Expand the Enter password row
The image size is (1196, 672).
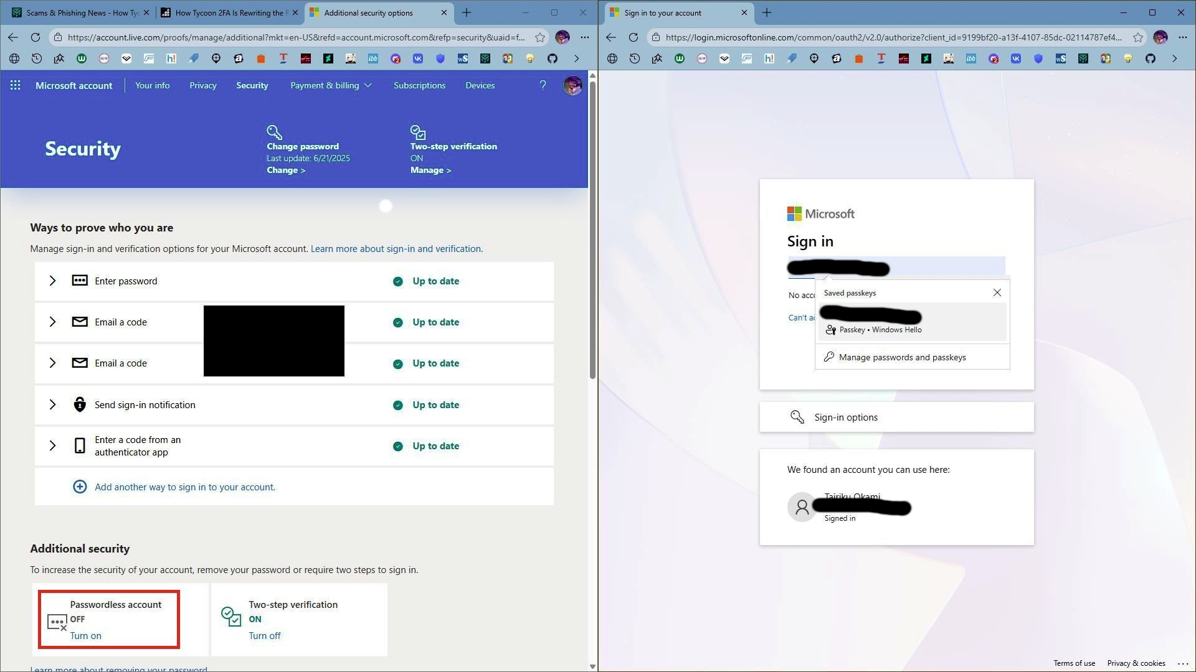52,281
